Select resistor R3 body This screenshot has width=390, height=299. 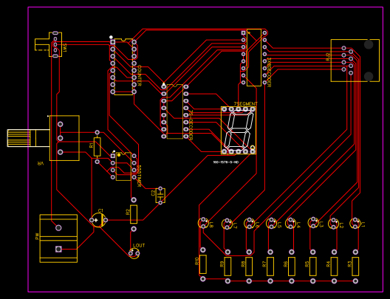[x=355, y=267]
